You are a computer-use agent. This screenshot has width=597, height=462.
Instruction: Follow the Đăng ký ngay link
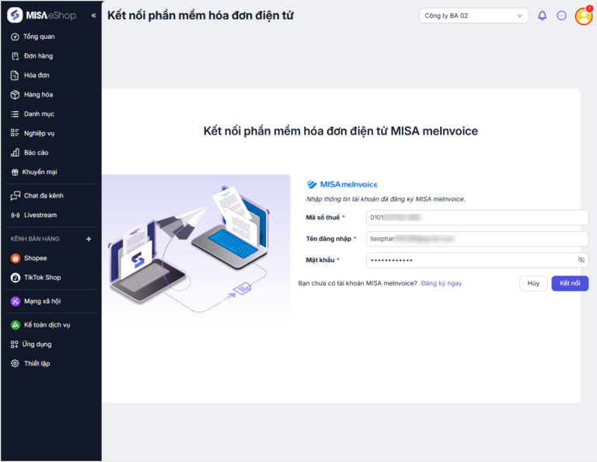point(442,283)
